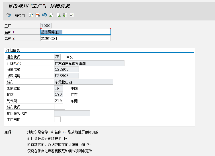
Task: Click the 县代码 label
Action: pos(12,101)
